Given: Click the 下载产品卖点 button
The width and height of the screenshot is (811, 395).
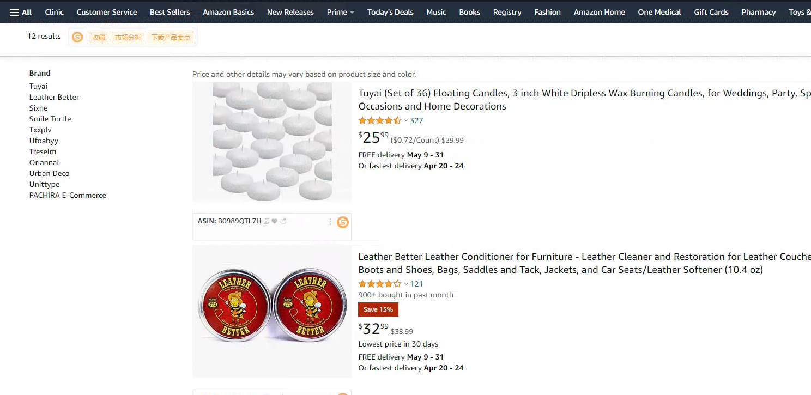Looking at the screenshot, I should point(171,37).
